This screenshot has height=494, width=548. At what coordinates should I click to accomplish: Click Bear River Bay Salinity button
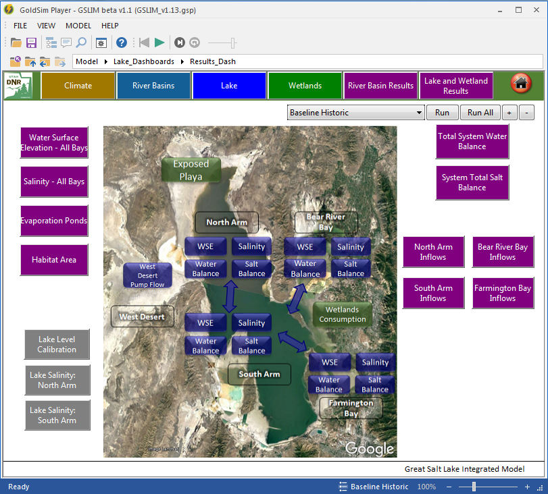[x=351, y=247]
